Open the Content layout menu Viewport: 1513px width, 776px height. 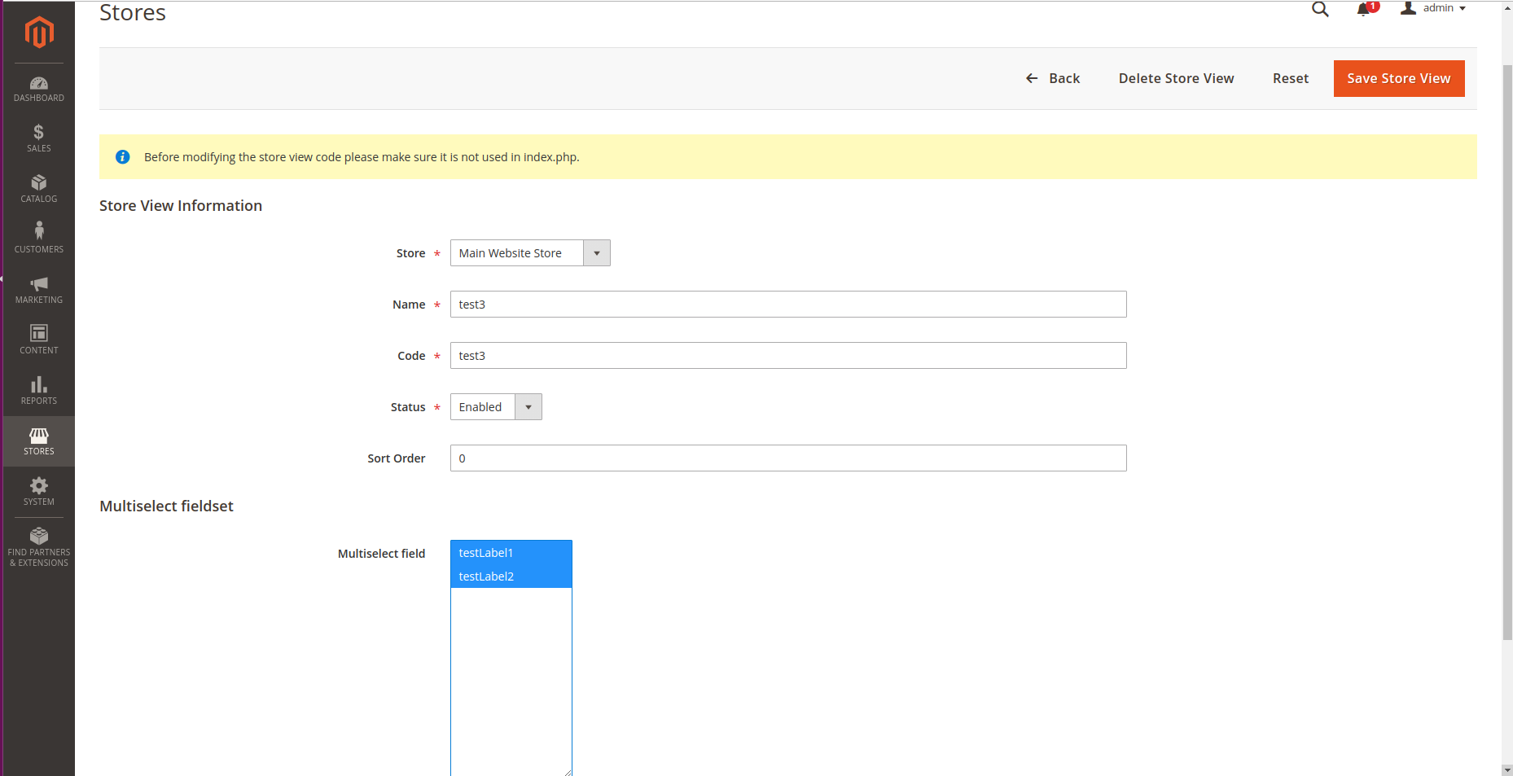tap(39, 340)
